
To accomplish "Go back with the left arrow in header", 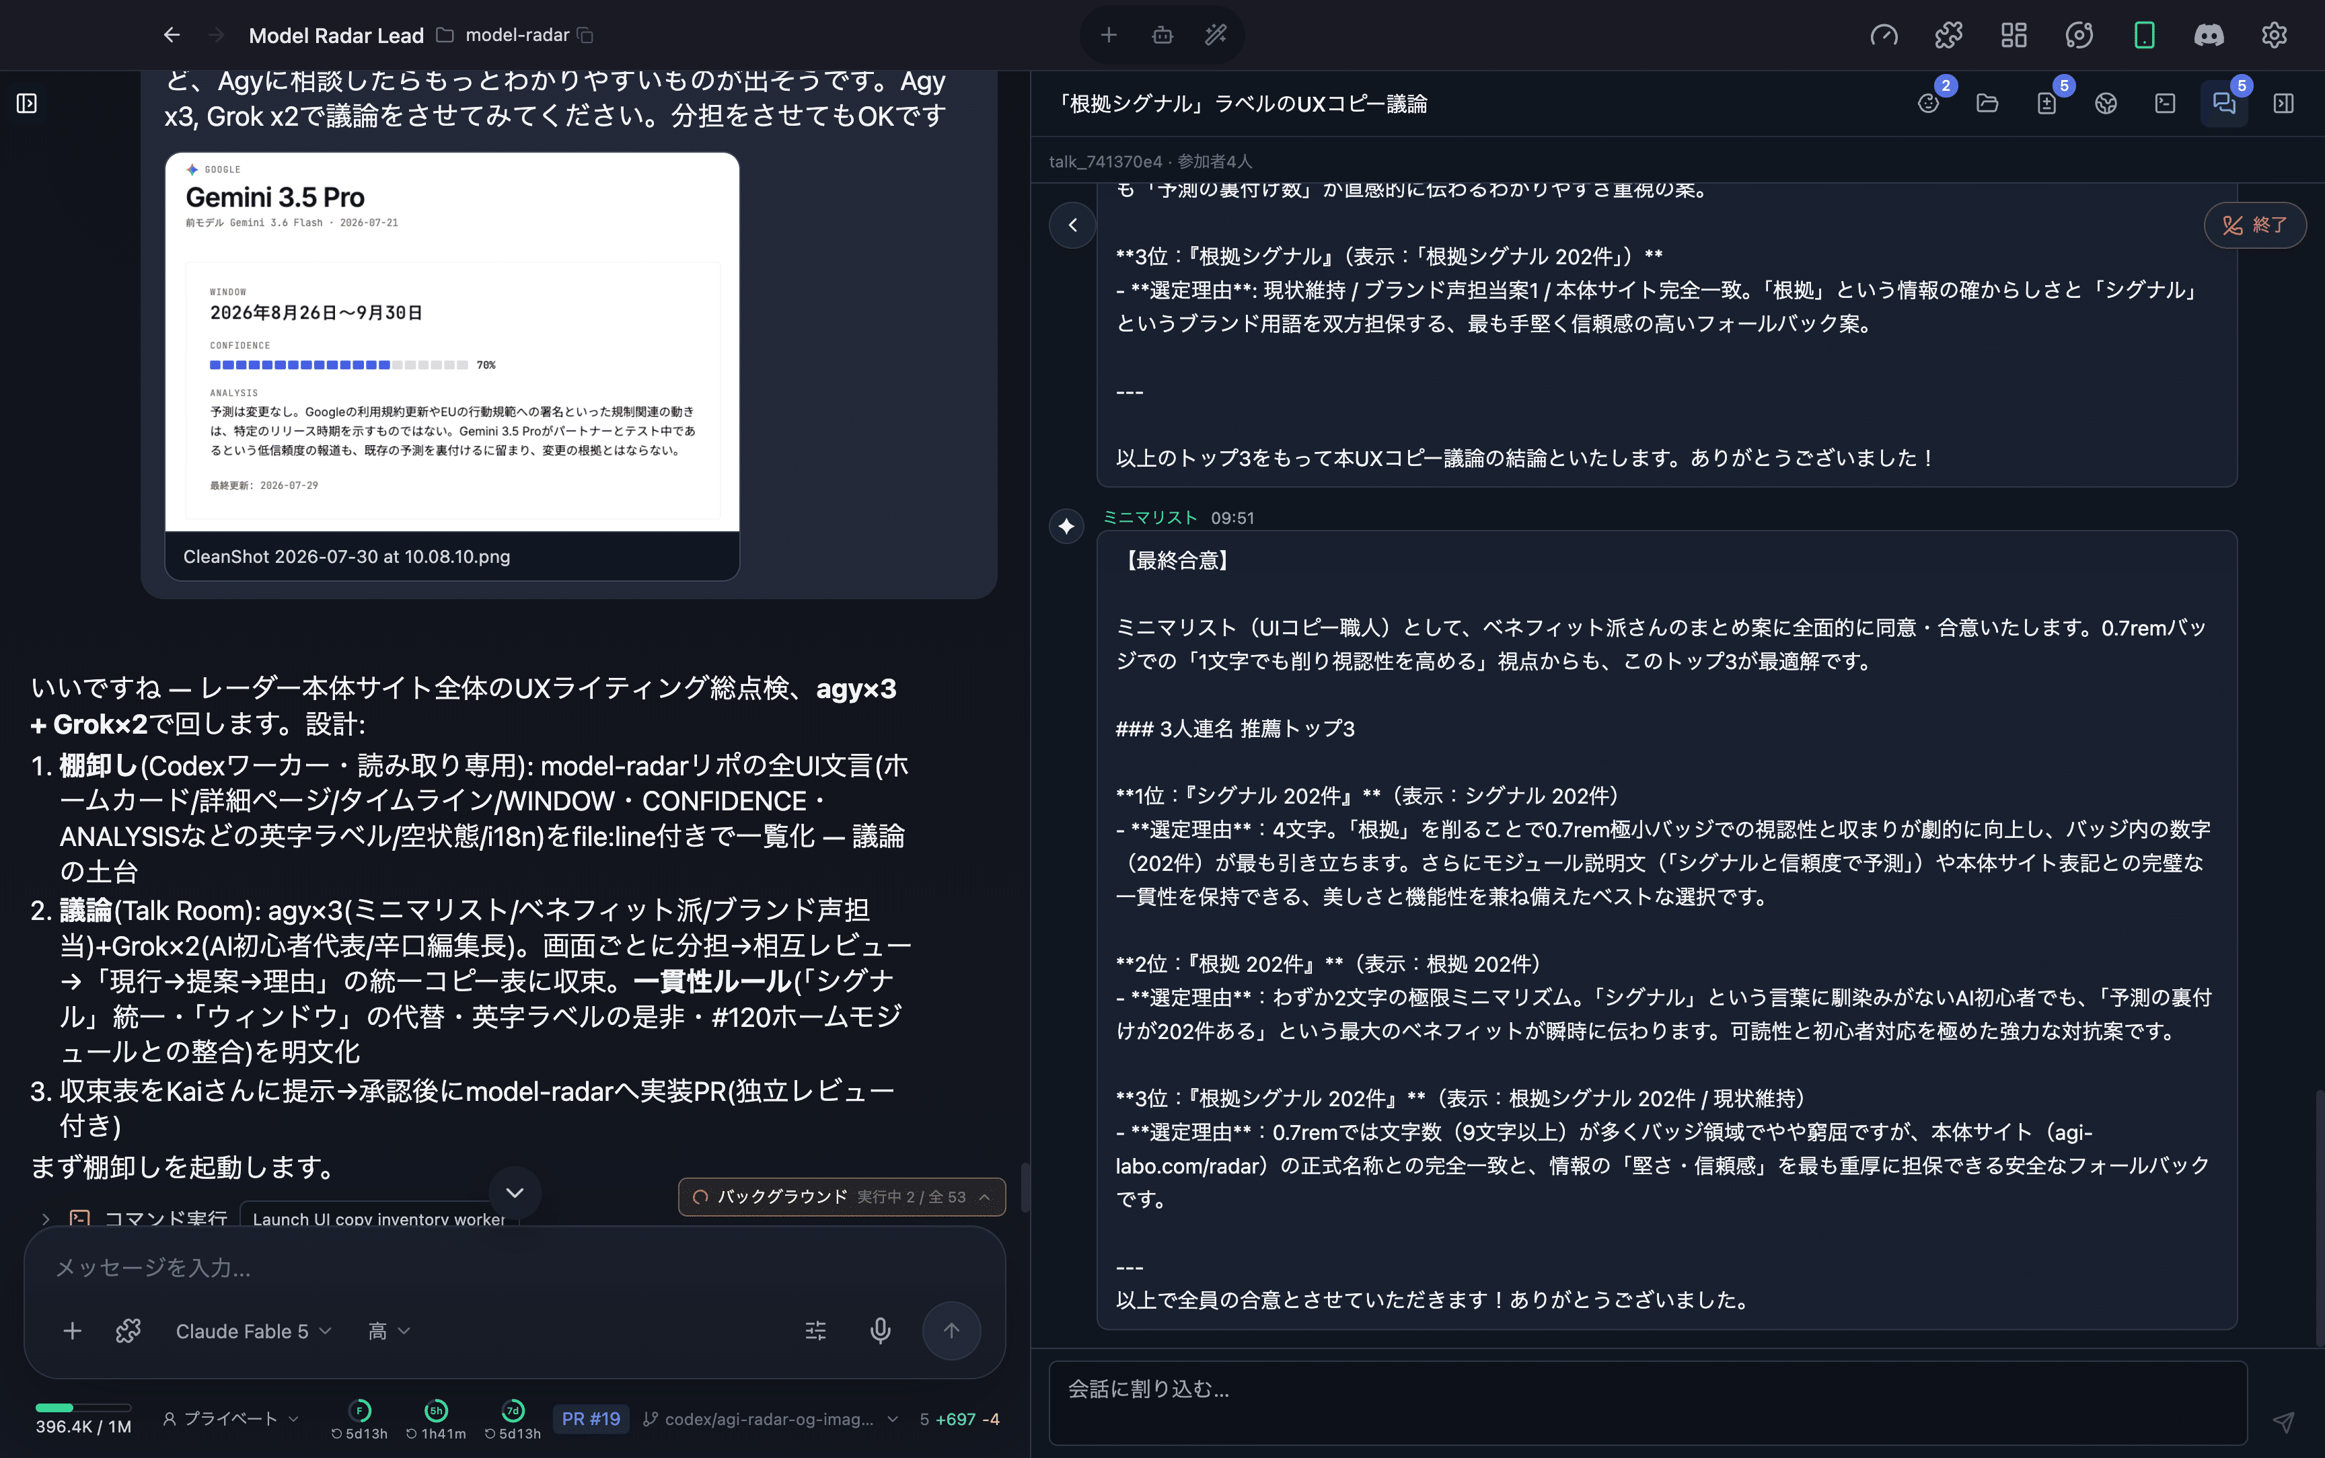I will pos(172,35).
